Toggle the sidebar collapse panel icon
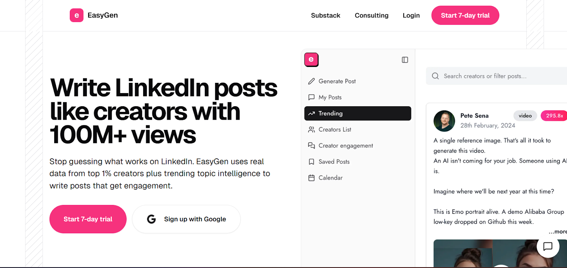The width and height of the screenshot is (567, 268). [405, 60]
